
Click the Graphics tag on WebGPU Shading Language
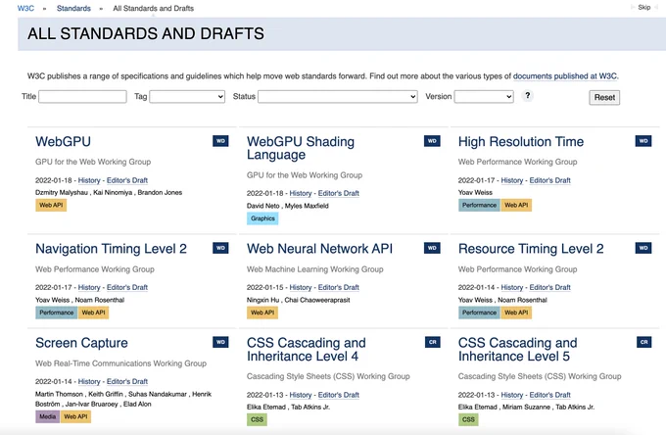point(262,218)
